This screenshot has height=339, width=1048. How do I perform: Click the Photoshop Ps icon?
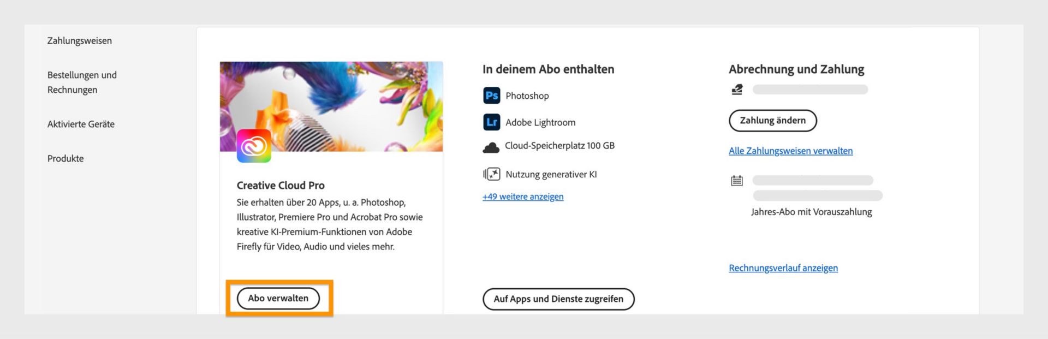tap(491, 96)
